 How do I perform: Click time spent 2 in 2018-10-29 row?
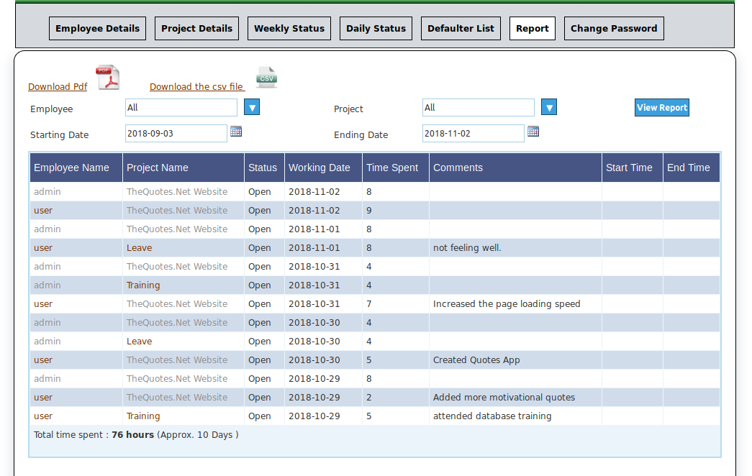point(369,398)
